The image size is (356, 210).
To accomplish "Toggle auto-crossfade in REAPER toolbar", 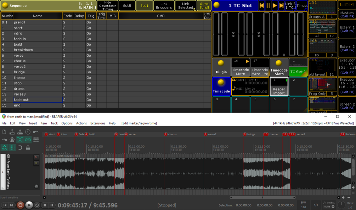I will pos(20,140).
